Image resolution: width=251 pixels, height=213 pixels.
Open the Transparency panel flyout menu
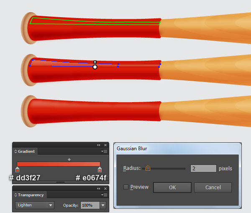click(104, 195)
